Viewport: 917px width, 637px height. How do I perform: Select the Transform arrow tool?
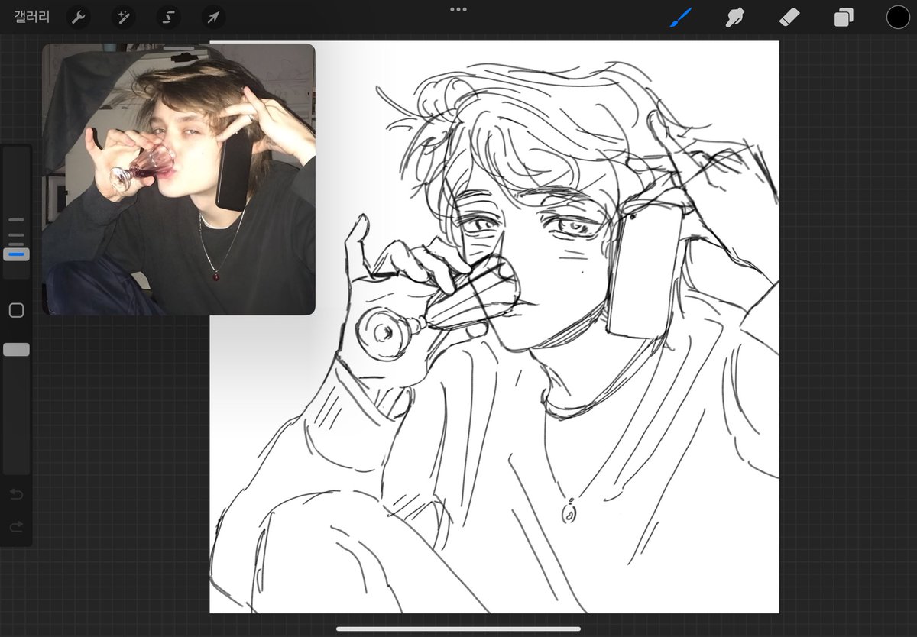(213, 17)
